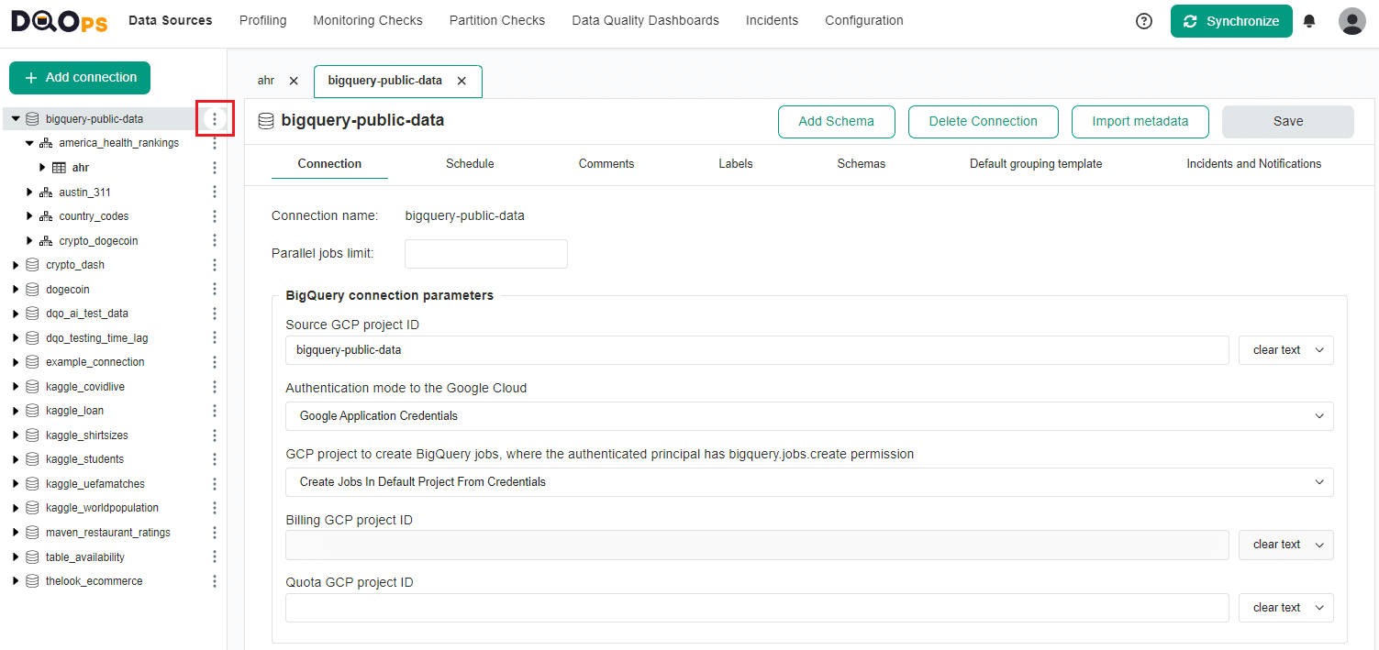The image size is (1379, 650).
Task: Open Data Quality Dashboards section
Action: coord(645,20)
